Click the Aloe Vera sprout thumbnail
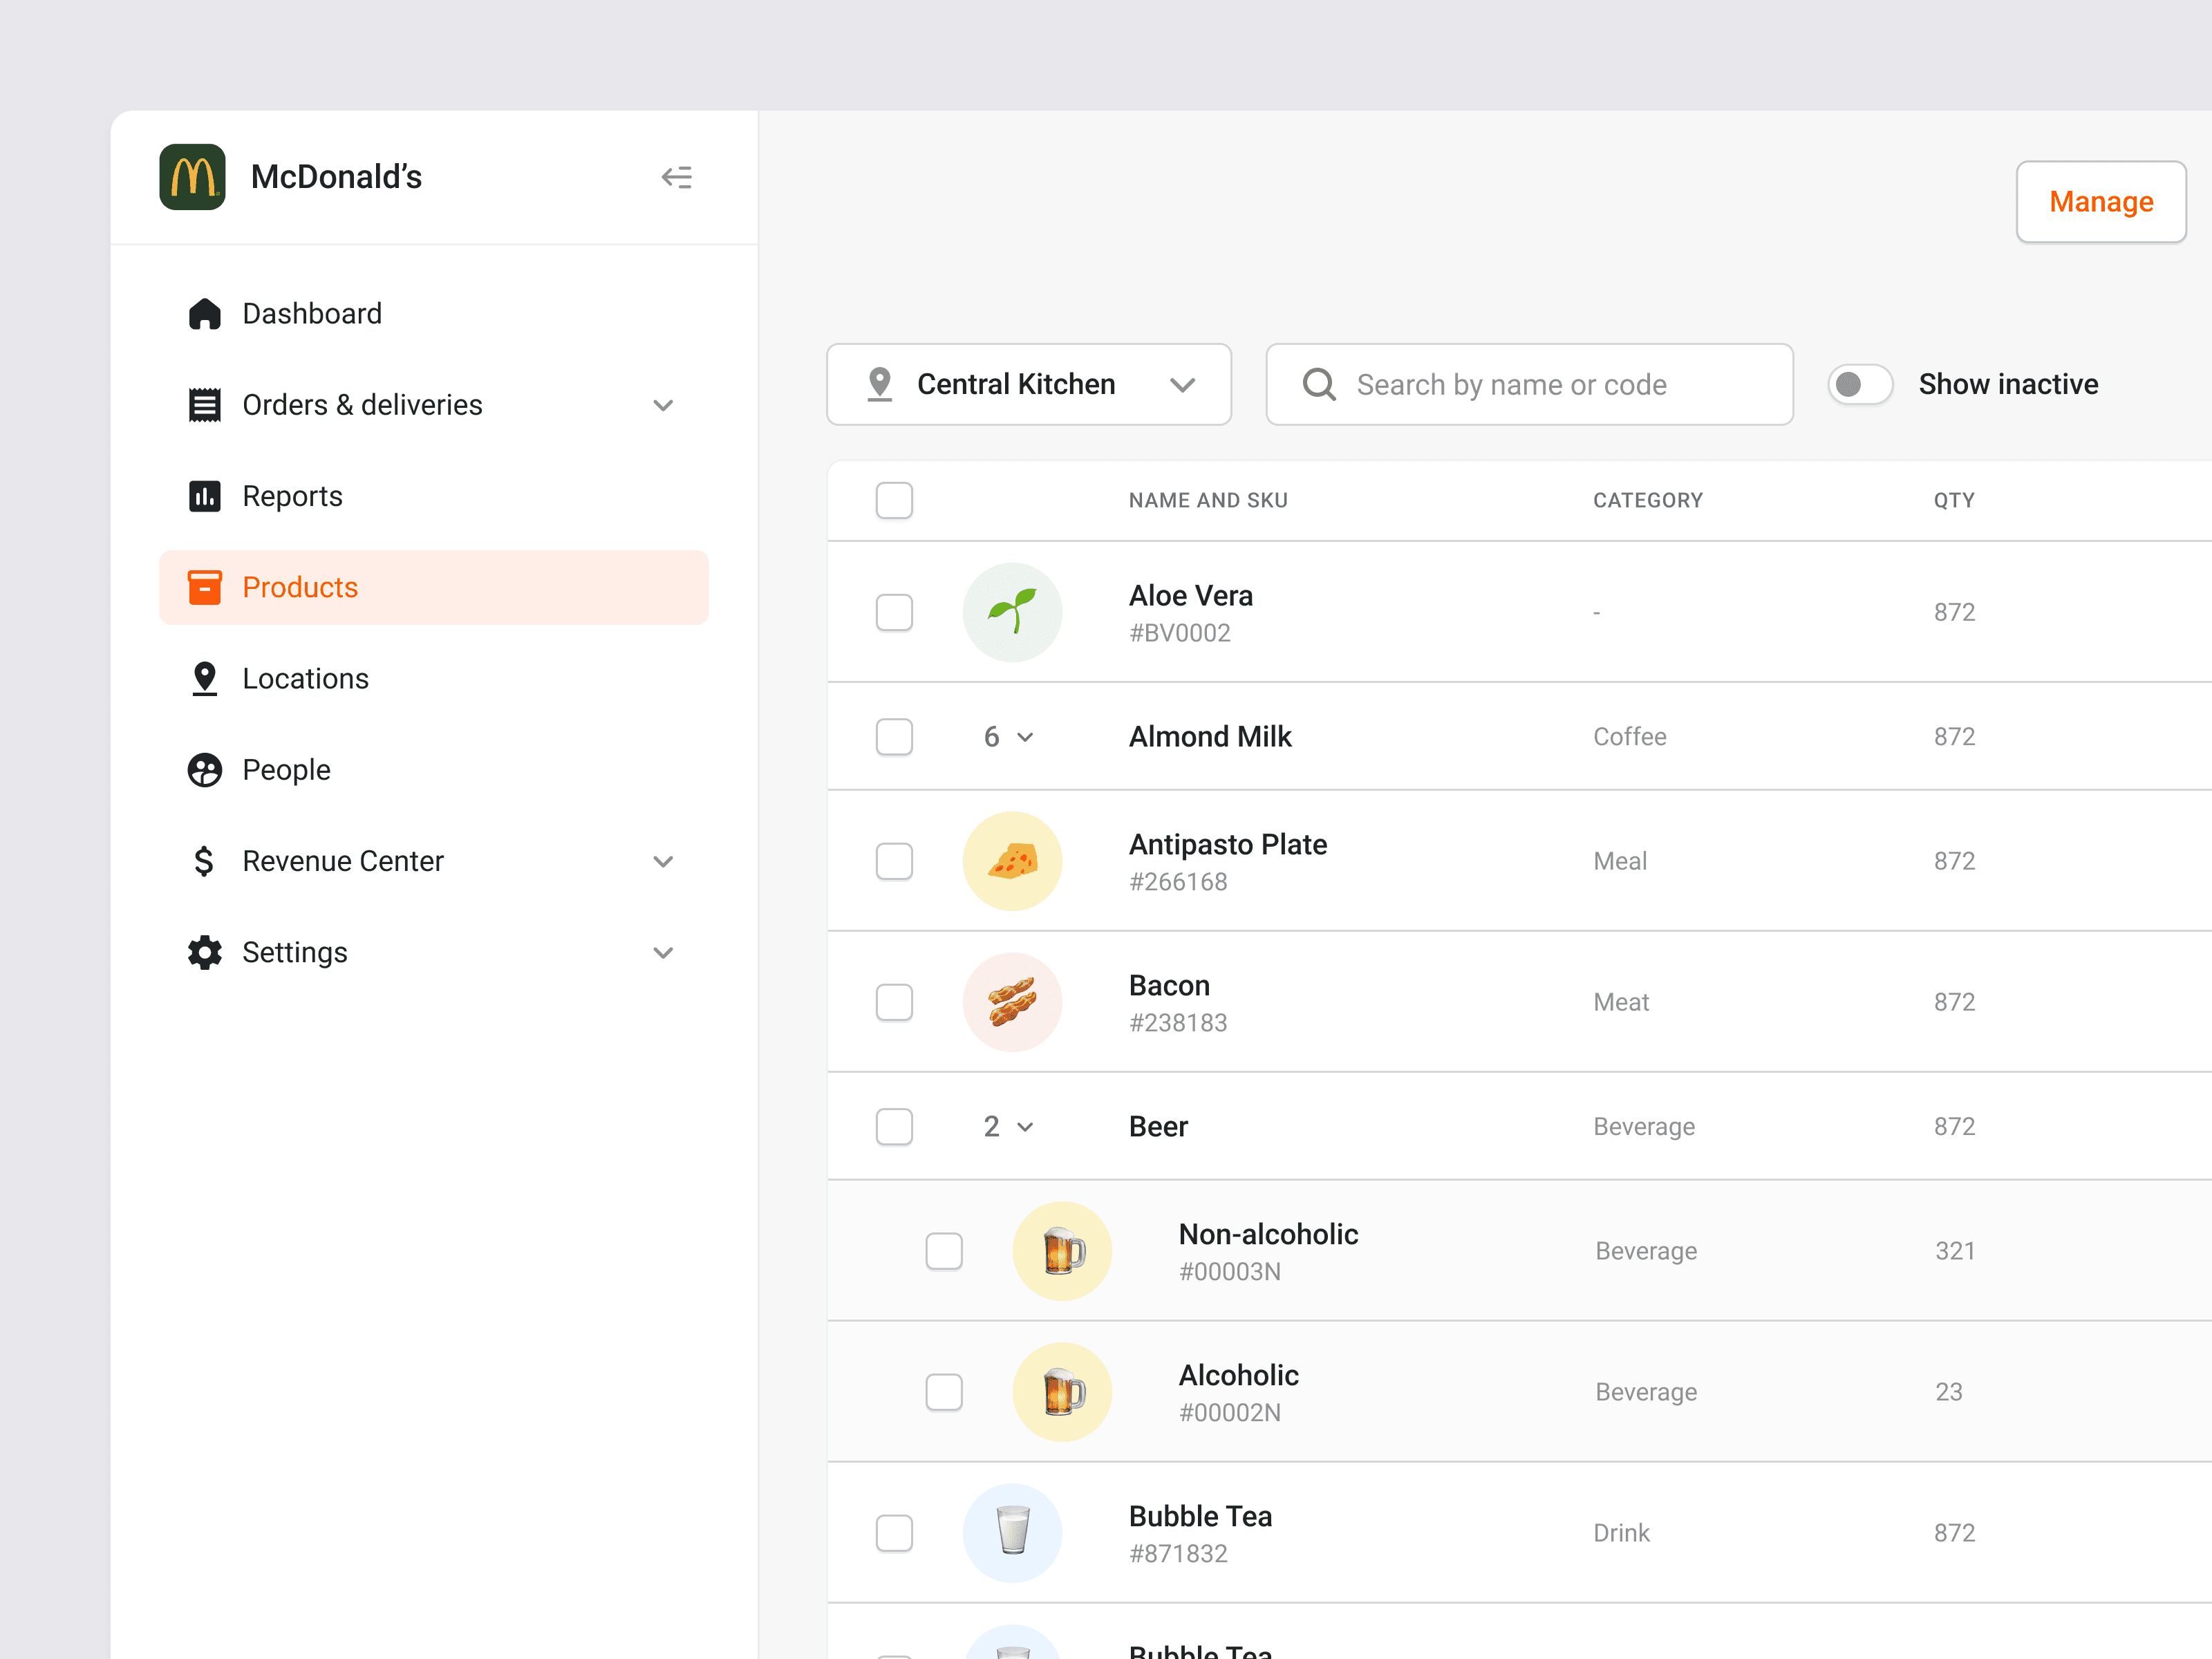This screenshot has width=2212, height=1659. [1013, 612]
